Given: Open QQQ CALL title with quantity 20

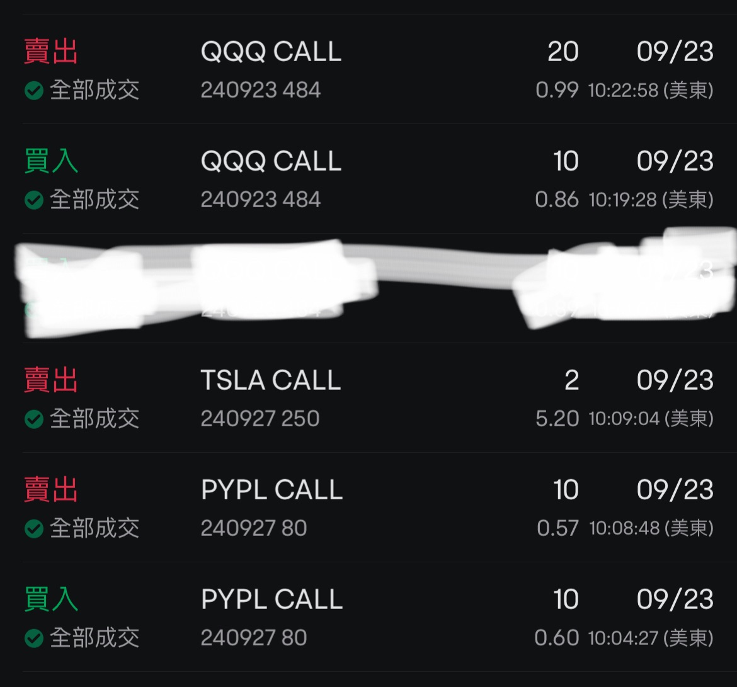Looking at the screenshot, I should [271, 52].
